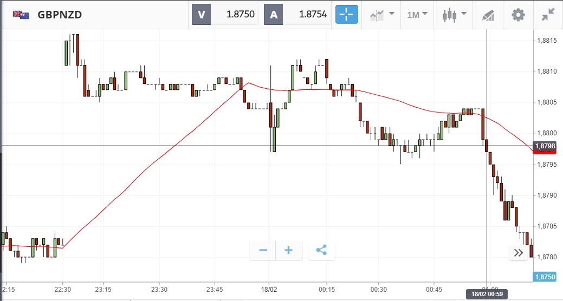563x301 pixels.
Task: Click the blue 1,8750 current price tag
Action: pos(544,277)
